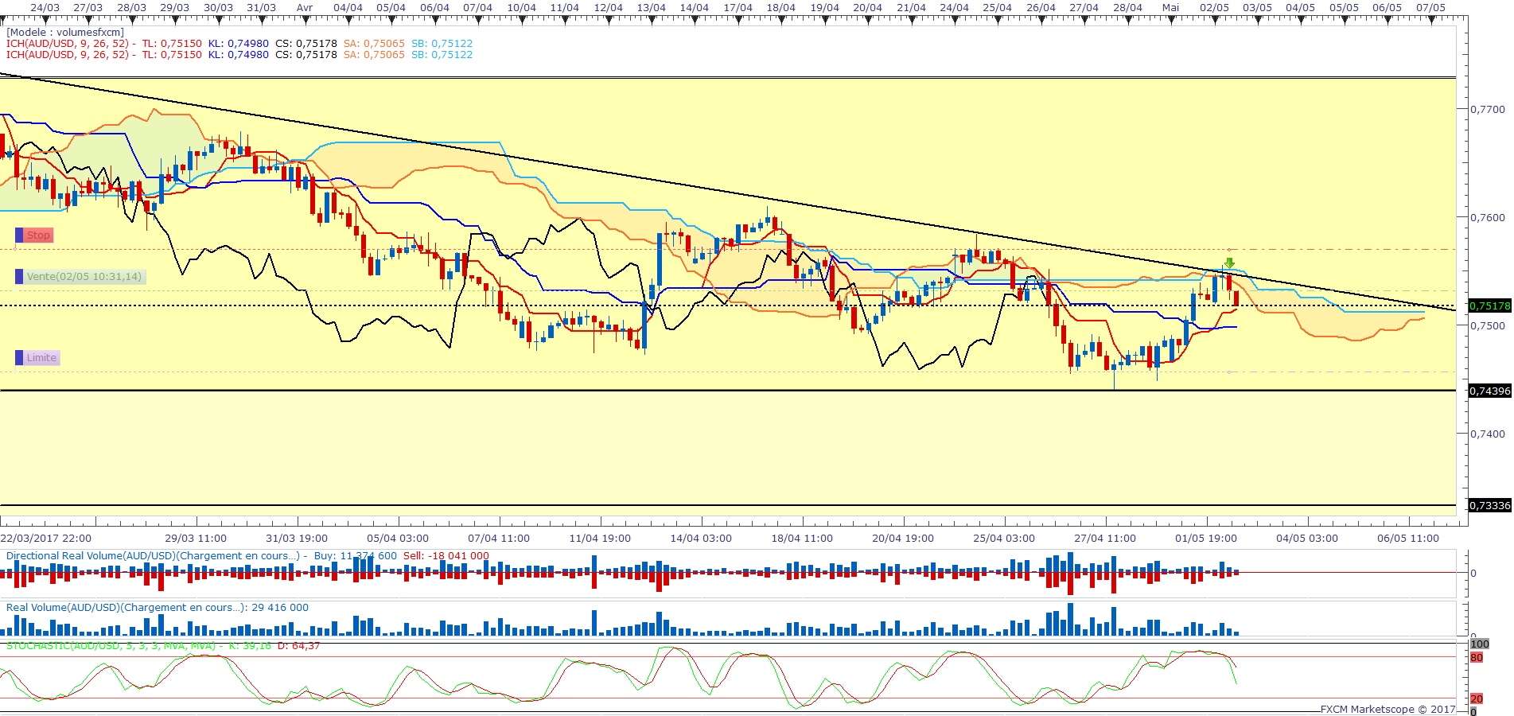Click the 0,7600 price axis label
Image resolution: width=1514 pixels, height=716 pixels.
(1488, 218)
